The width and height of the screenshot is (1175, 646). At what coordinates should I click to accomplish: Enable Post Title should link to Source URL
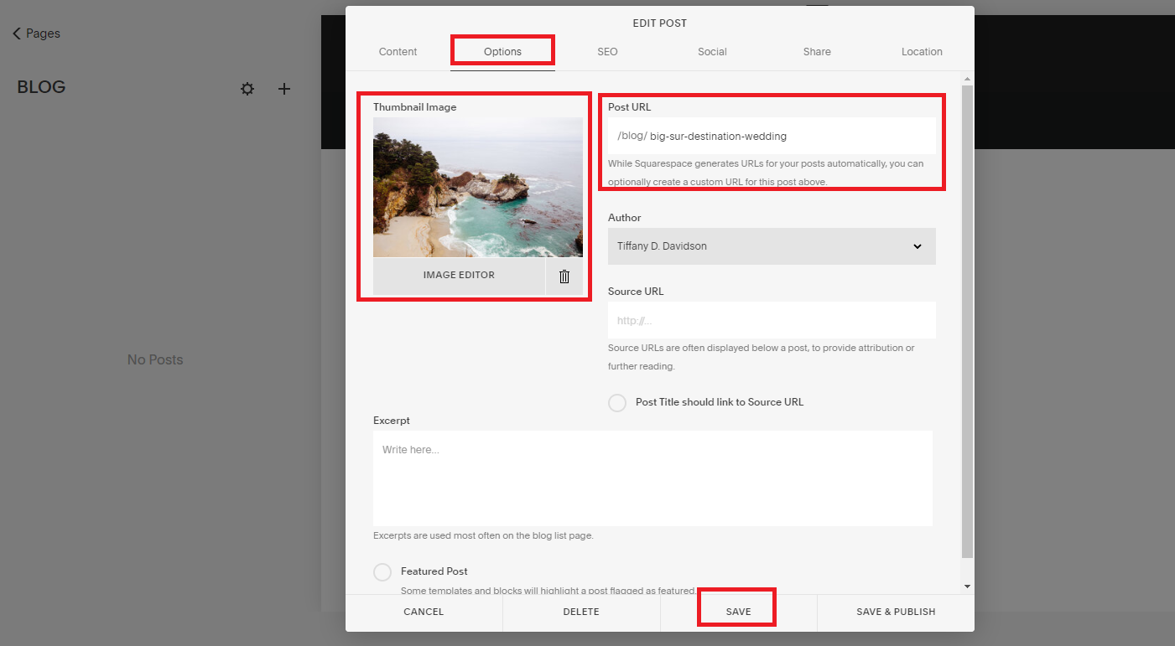pyautogui.click(x=617, y=402)
